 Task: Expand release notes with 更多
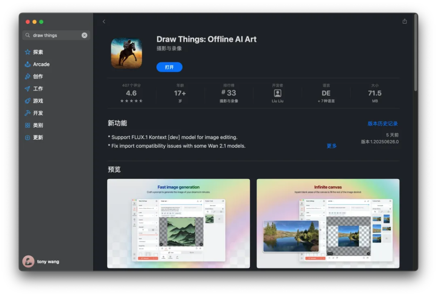coord(332,146)
